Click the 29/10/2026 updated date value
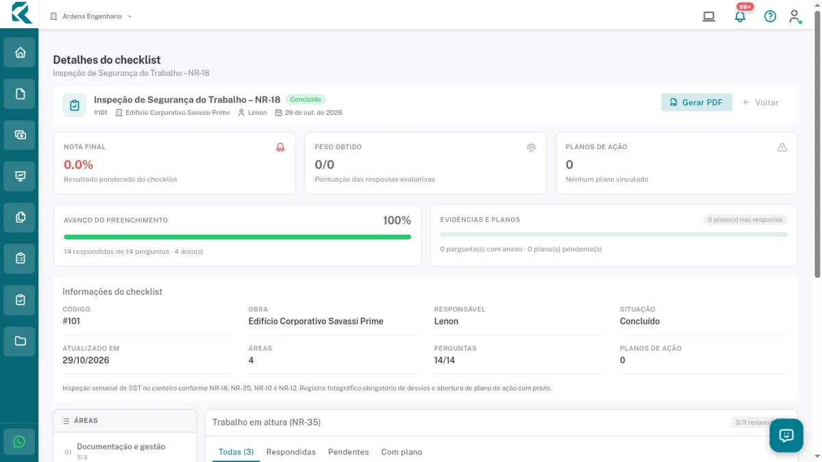The width and height of the screenshot is (822, 462). coord(86,360)
